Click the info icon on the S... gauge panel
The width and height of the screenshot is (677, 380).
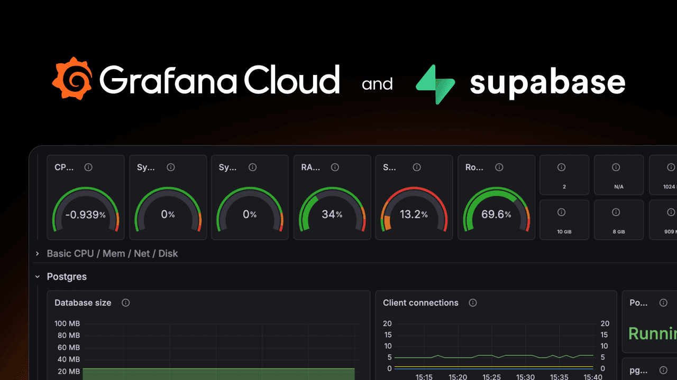[x=417, y=167]
